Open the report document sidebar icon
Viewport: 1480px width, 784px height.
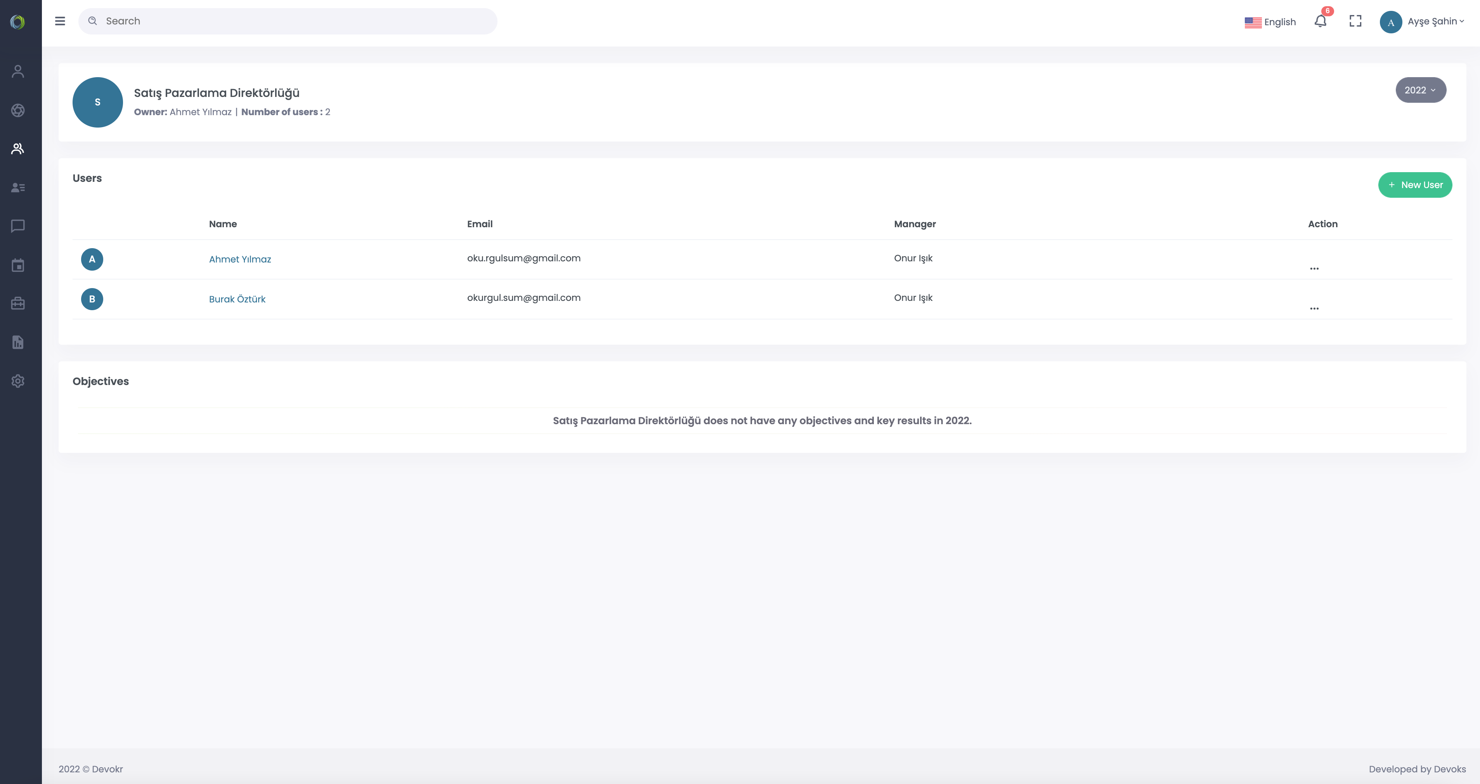click(18, 342)
